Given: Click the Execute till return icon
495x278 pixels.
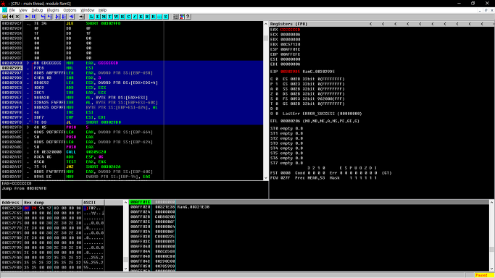Looking at the screenshot, I should (x=72, y=17).
